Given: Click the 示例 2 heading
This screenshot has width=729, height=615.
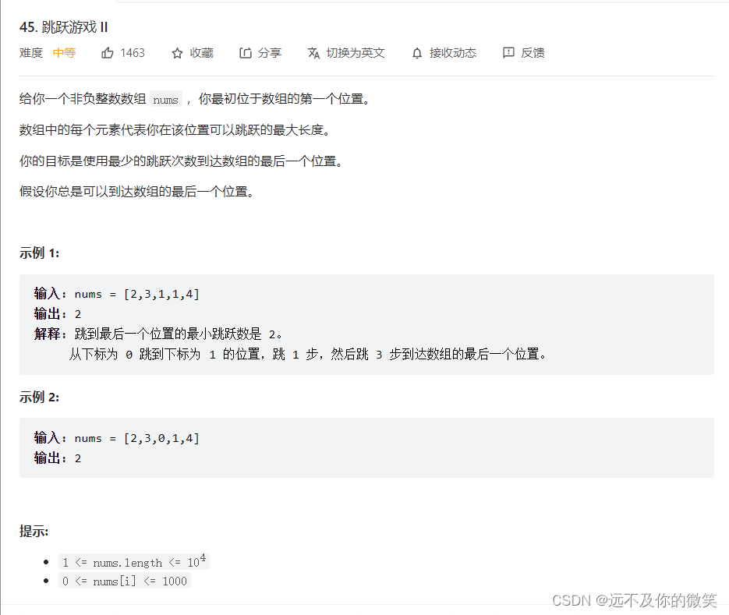Looking at the screenshot, I should point(40,397).
